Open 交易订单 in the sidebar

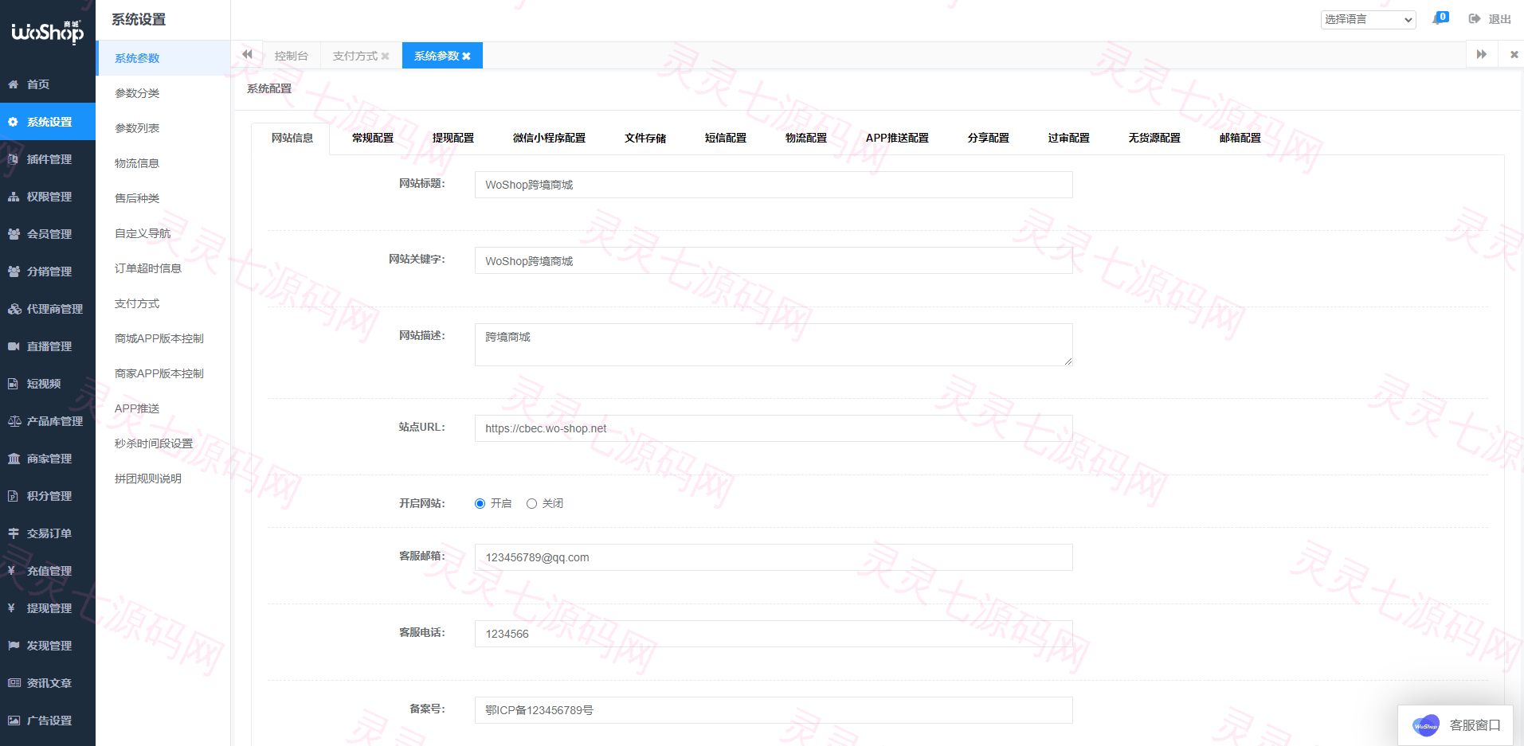(x=48, y=533)
